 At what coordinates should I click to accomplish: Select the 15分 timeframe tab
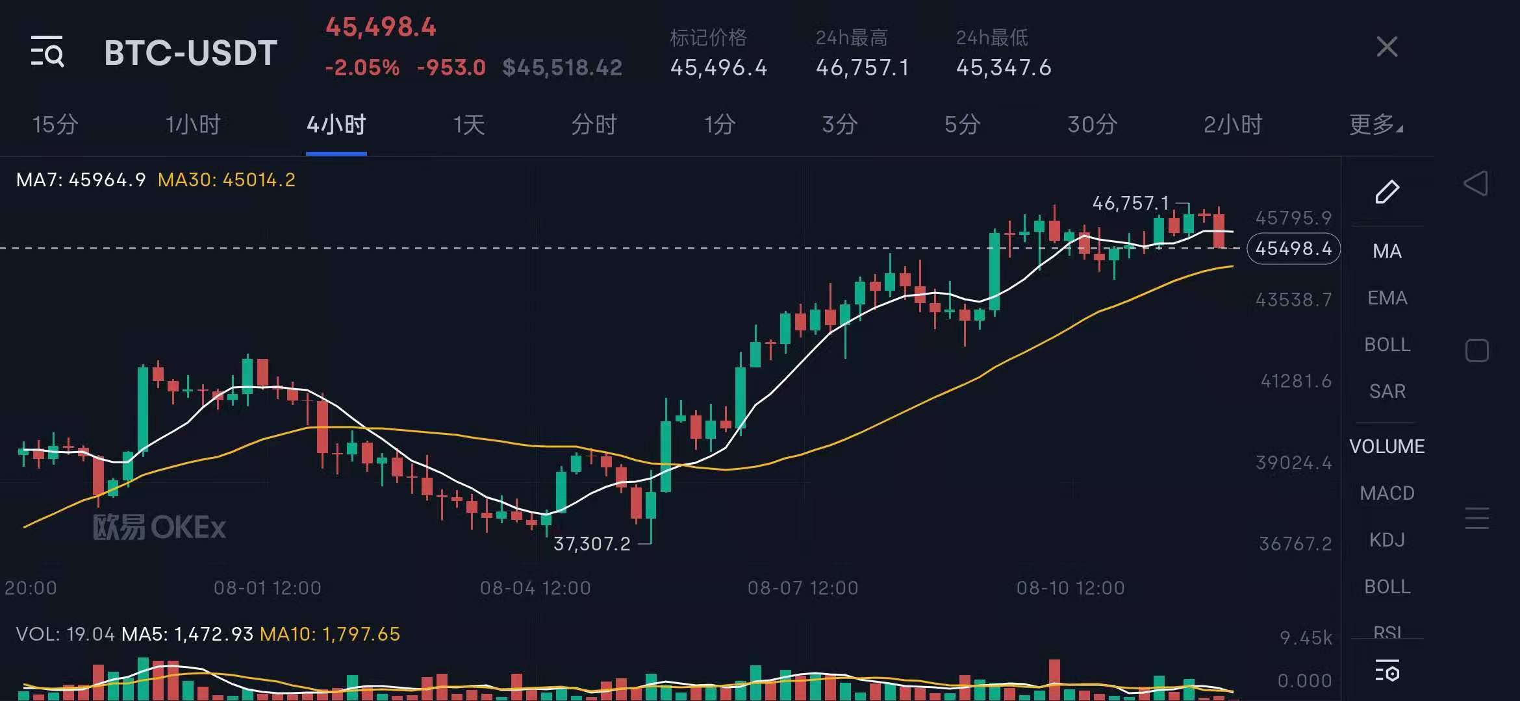tap(55, 124)
